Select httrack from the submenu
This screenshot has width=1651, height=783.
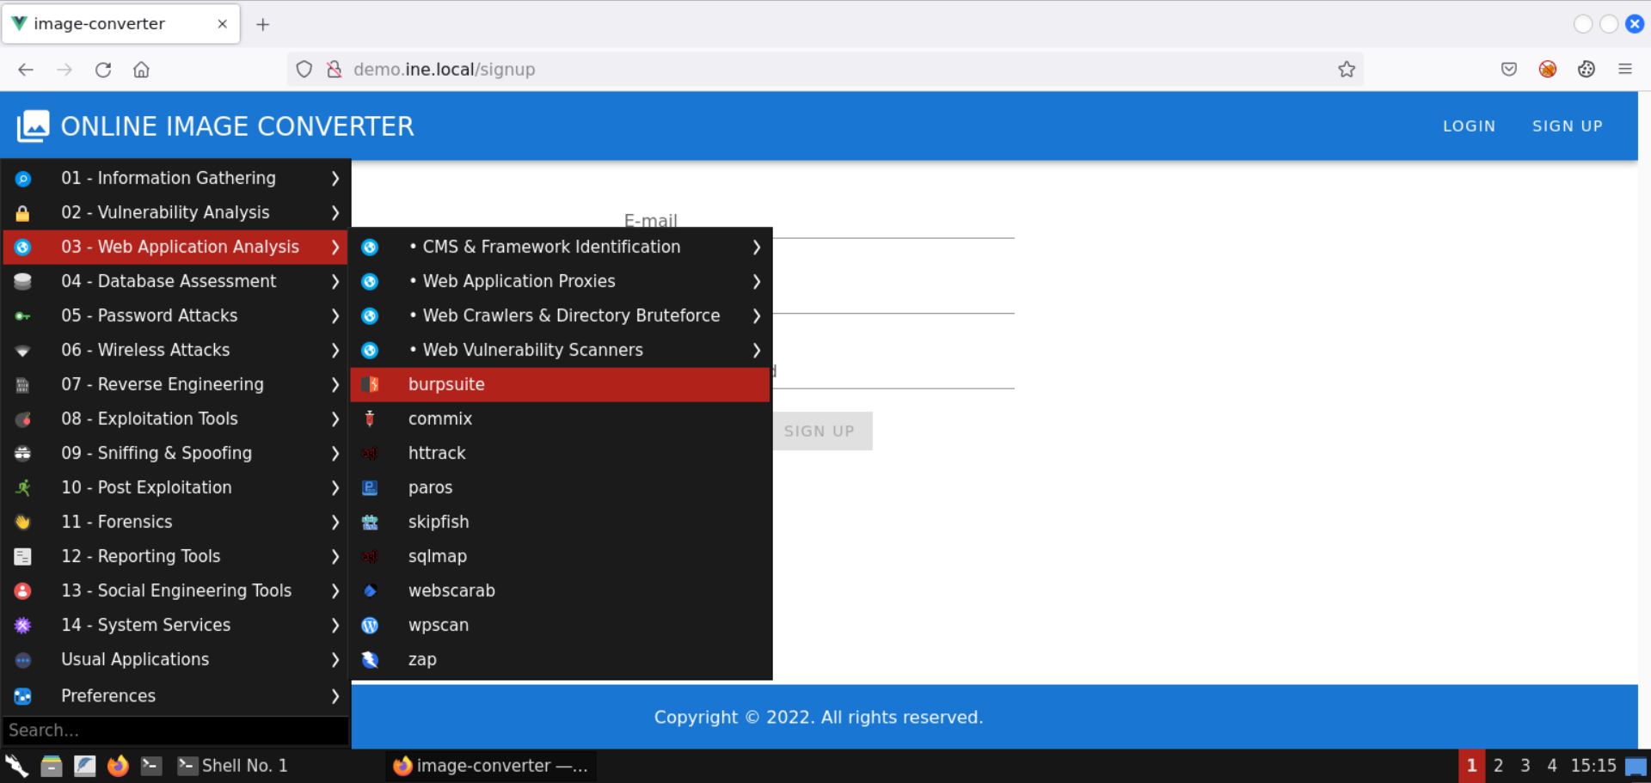click(x=561, y=453)
